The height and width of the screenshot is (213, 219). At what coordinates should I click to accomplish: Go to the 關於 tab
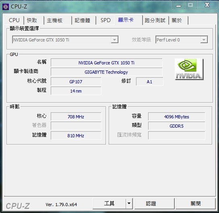coord(178,21)
